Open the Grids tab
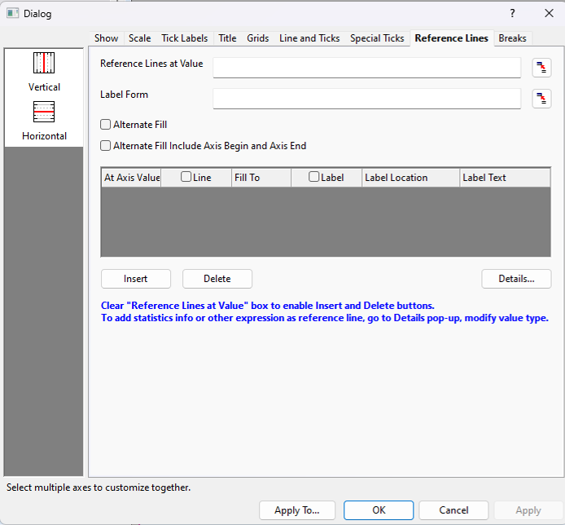This screenshot has width=565, height=525. tap(257, 38)
